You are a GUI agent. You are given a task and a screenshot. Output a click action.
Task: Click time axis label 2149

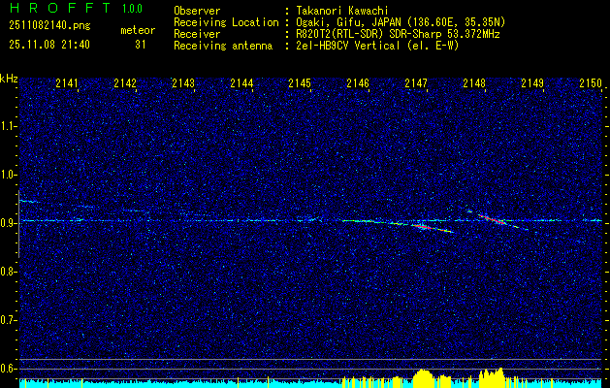pyautogui.click(x=532, y=82)
